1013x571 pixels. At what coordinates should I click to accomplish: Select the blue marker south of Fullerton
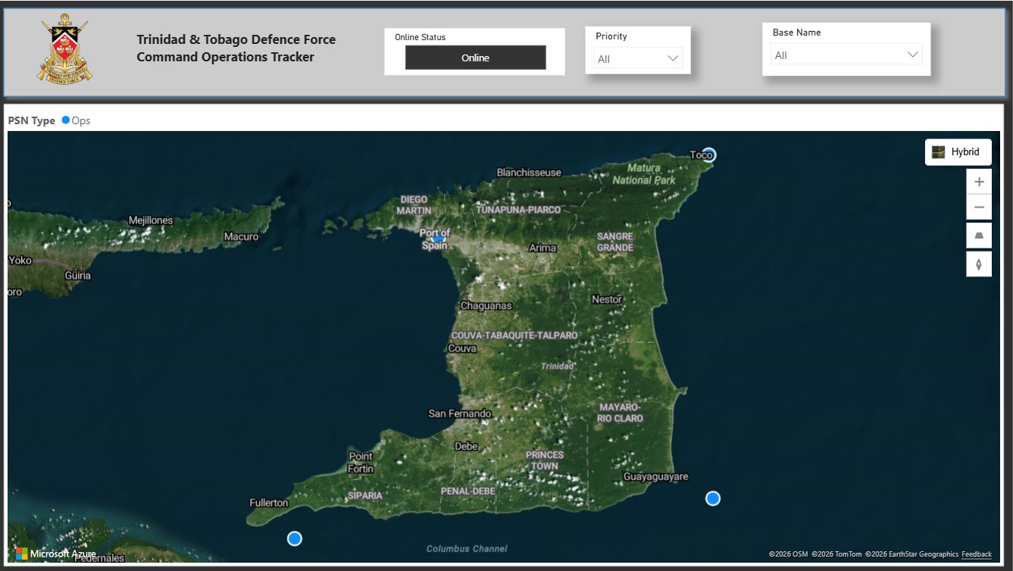[295, 538]
